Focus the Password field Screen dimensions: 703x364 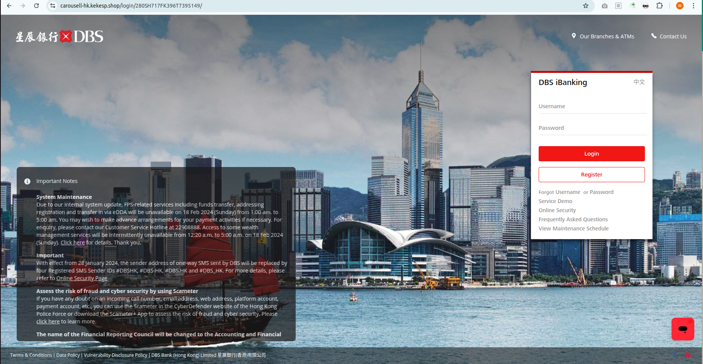pos(593,128)
